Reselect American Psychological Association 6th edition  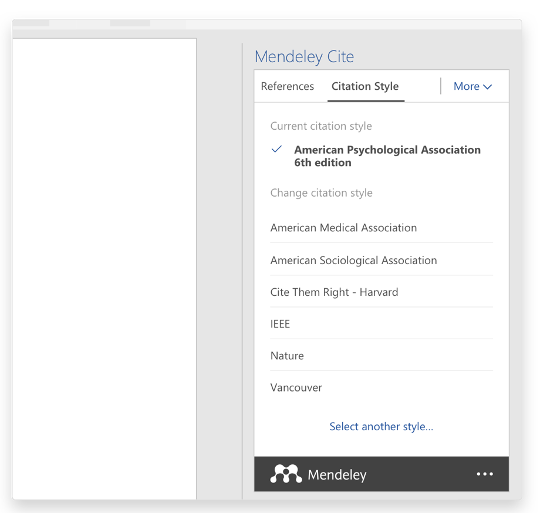coord(387,156)
